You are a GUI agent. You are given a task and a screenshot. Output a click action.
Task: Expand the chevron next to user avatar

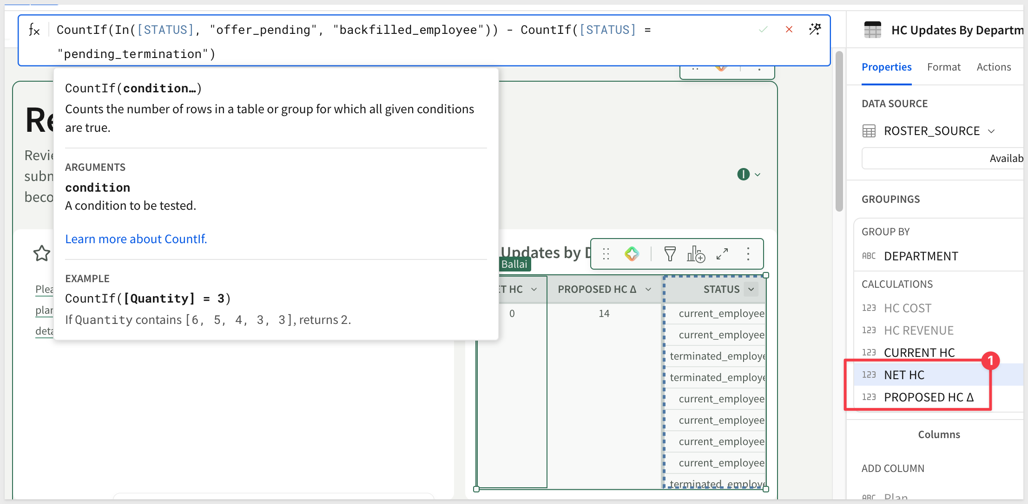[758, 175]
